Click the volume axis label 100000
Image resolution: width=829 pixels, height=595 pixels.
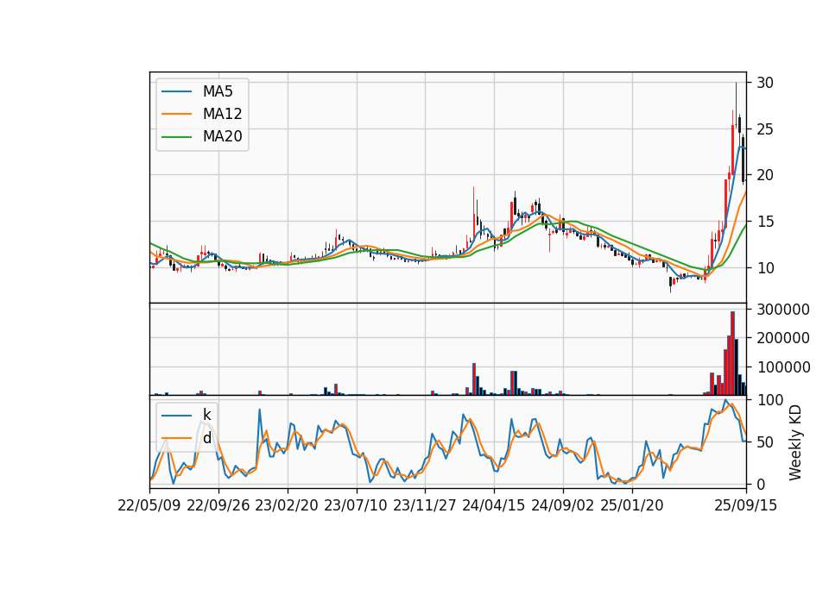click(783, 367)
